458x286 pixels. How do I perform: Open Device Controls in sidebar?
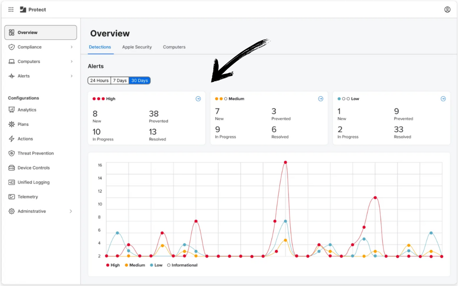[x=34, y=168]
